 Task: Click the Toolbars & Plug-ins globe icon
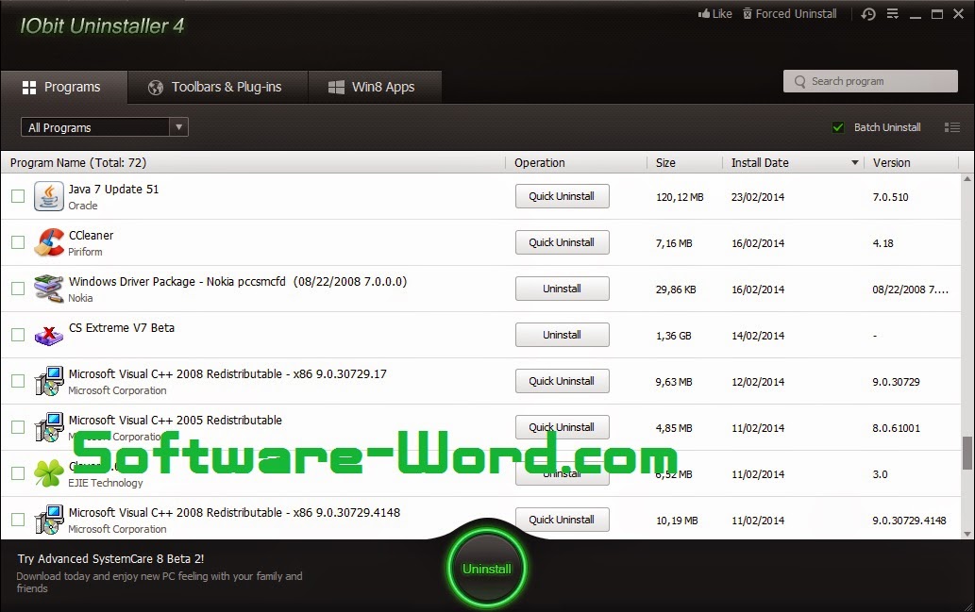click(156, 88)
